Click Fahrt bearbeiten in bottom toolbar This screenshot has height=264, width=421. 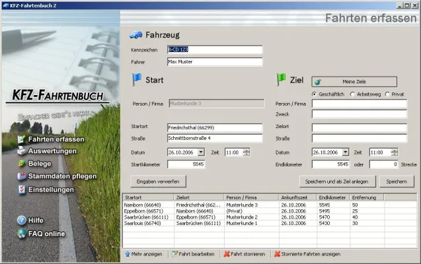click(x=193, y=254)
